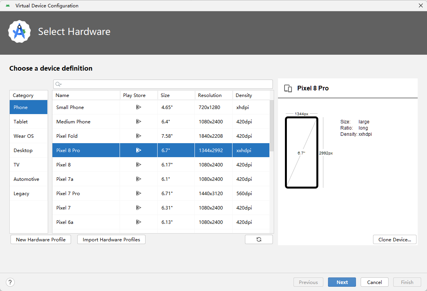
Task: Select the Tablet category
Action: (x=29, y=122)
